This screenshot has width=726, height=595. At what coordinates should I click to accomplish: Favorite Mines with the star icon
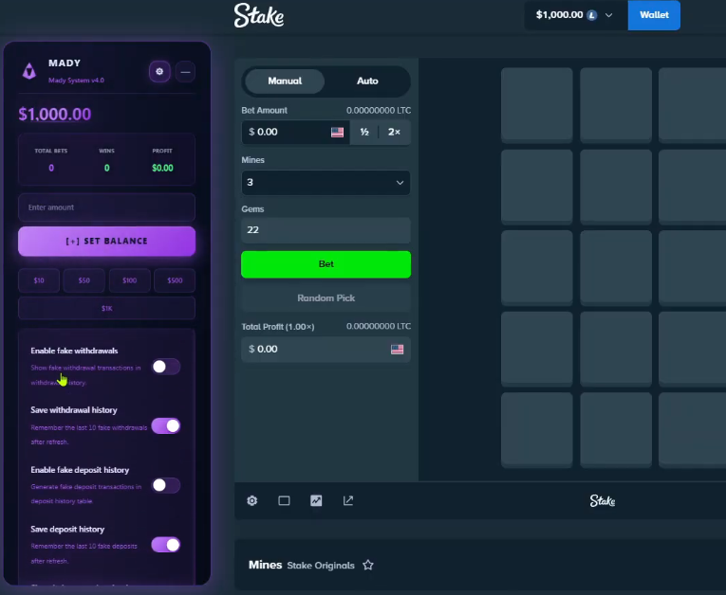click(x=368, y=565)
